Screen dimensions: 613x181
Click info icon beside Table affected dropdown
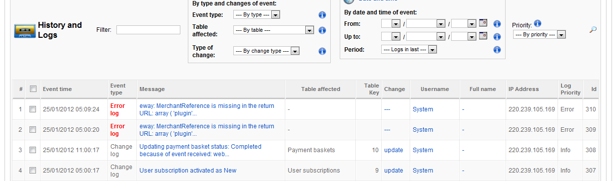coord(322,30)
